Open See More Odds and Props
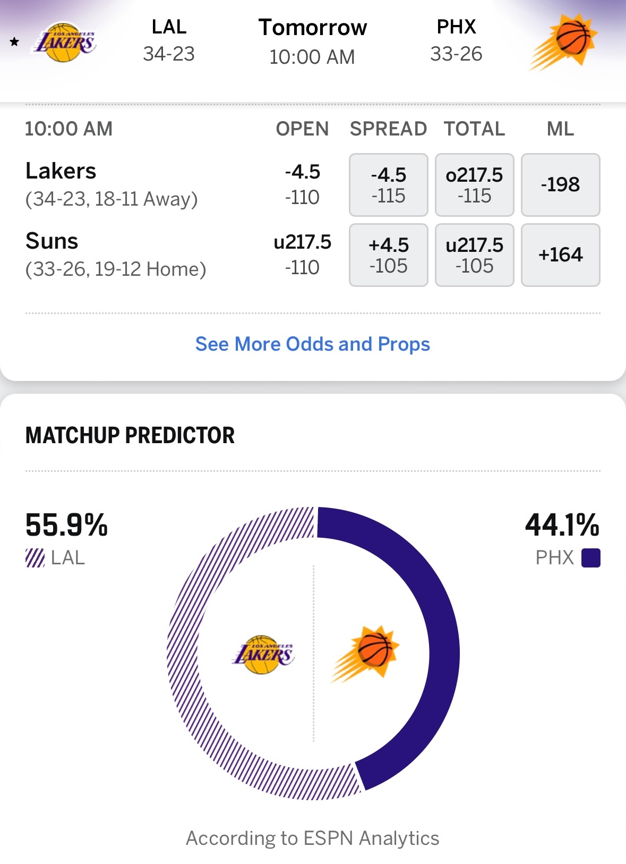This screenshot has height=864, width=626. pos(313,344)
